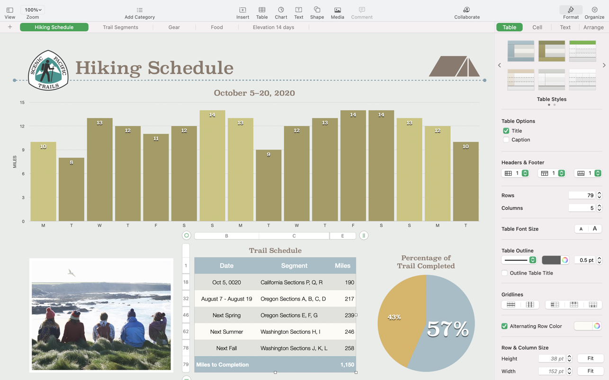Screen dimensions: 609x380
Task: Click the Collaborate toolbar icon
Action: (x=466, y=10)
